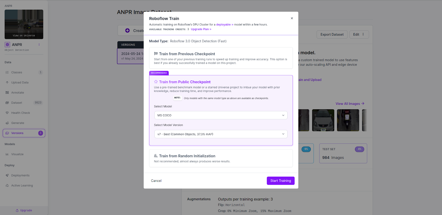This screenshot has height=215, width=442.
Task: Click the plus Create version icon
Action: (127, 31)
